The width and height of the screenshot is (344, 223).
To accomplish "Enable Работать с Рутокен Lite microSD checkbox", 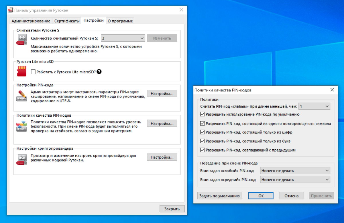I will coord(33,72).
